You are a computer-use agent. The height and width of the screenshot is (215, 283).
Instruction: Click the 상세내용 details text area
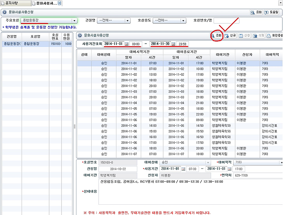pos(191,192)
